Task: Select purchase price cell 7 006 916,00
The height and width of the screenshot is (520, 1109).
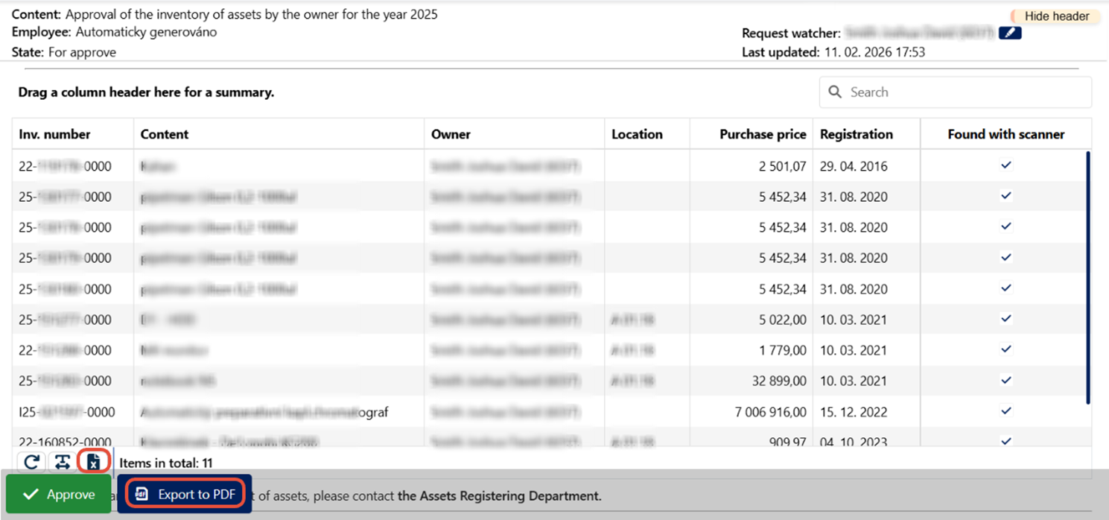Action: (x=751, y=411)
